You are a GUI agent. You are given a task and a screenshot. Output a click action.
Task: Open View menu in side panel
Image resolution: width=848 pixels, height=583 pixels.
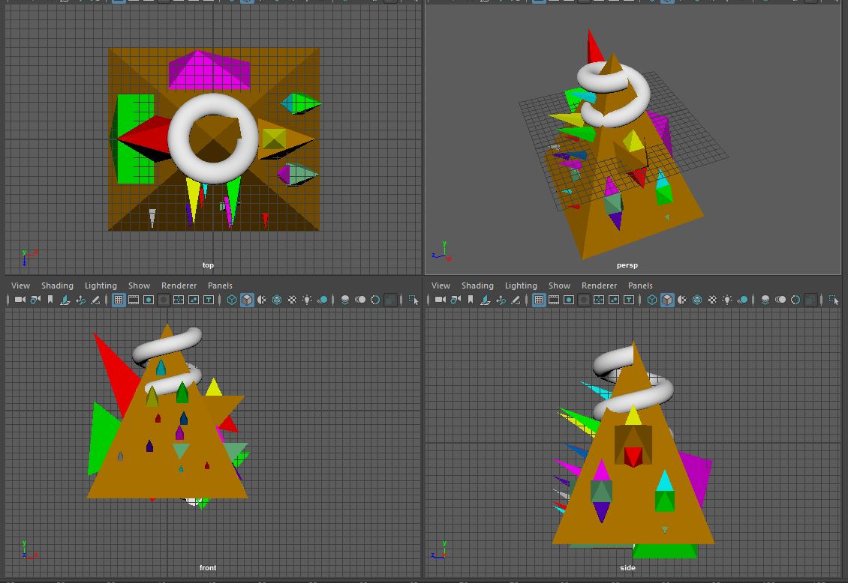(441, 286)
